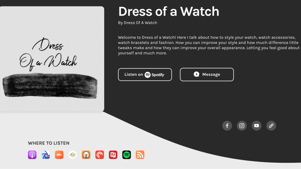Click the By Dress Of A Watch author link

[x=138, y=23]
